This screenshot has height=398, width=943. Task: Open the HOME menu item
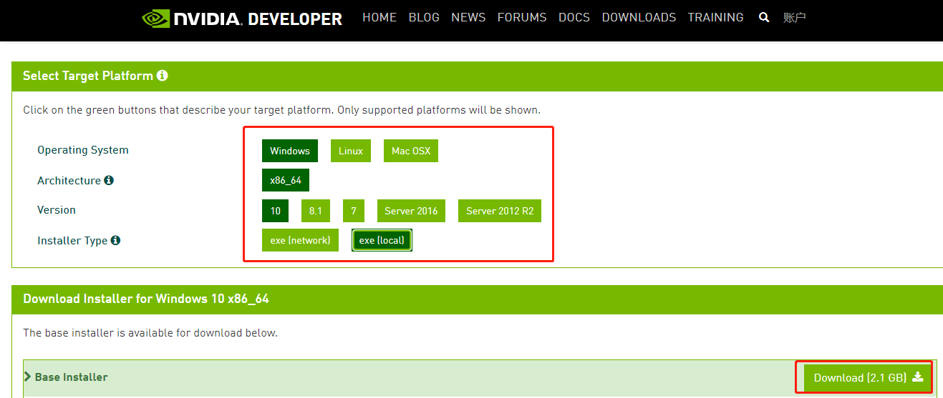[379, 17]
